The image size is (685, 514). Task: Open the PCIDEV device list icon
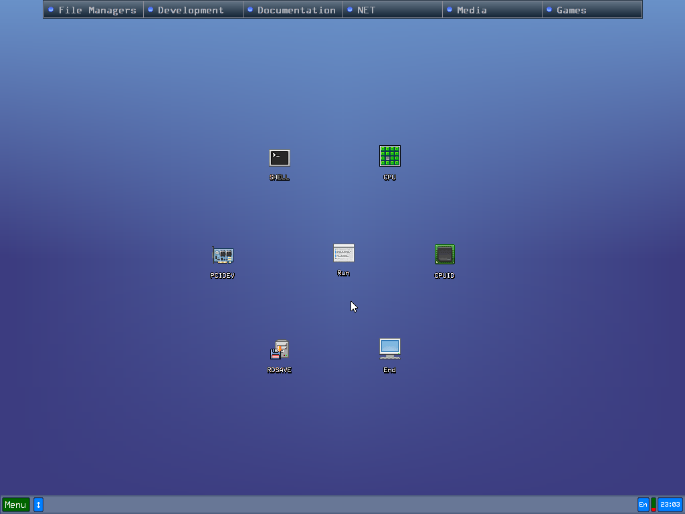coord(222,256)
